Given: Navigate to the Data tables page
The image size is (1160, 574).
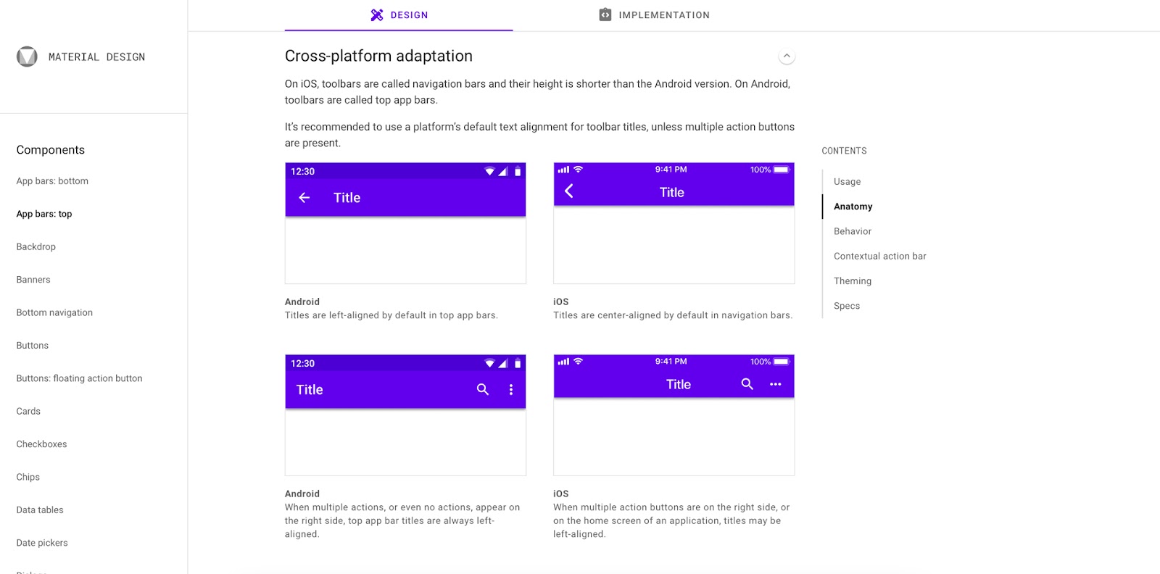Looking at the screenshot, I should [x=40, y=510].
